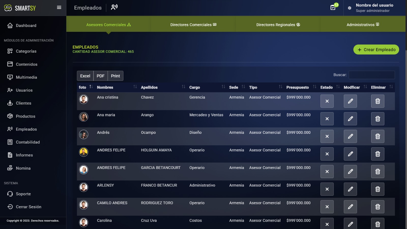Export table using Excel button
The height and width of the screenshot is (229, 407).
tap(85, 76)
